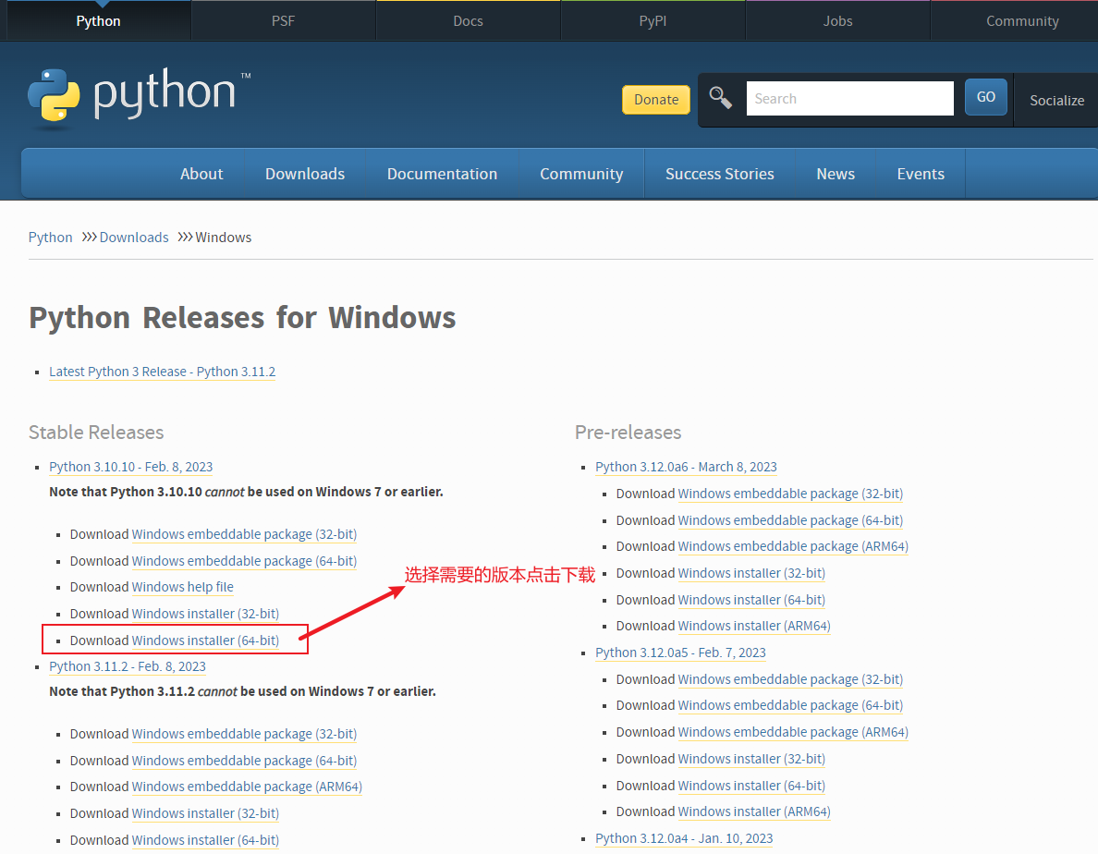Image resolution: width=1098 pixels, height=854 pixels.
Task: Download 3.12.0a6 Windows installer (ARM64)
Action: (754, 626)
